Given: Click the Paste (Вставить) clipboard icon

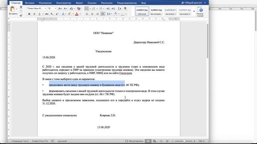Looking at the screenshot, I should click(x=12, y=9).
